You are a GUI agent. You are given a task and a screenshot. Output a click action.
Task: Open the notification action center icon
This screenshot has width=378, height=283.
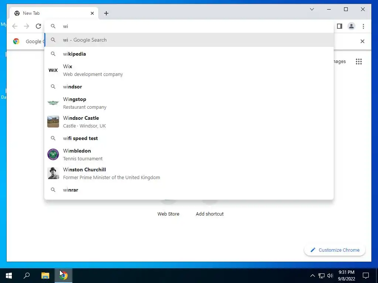(366, 276)
